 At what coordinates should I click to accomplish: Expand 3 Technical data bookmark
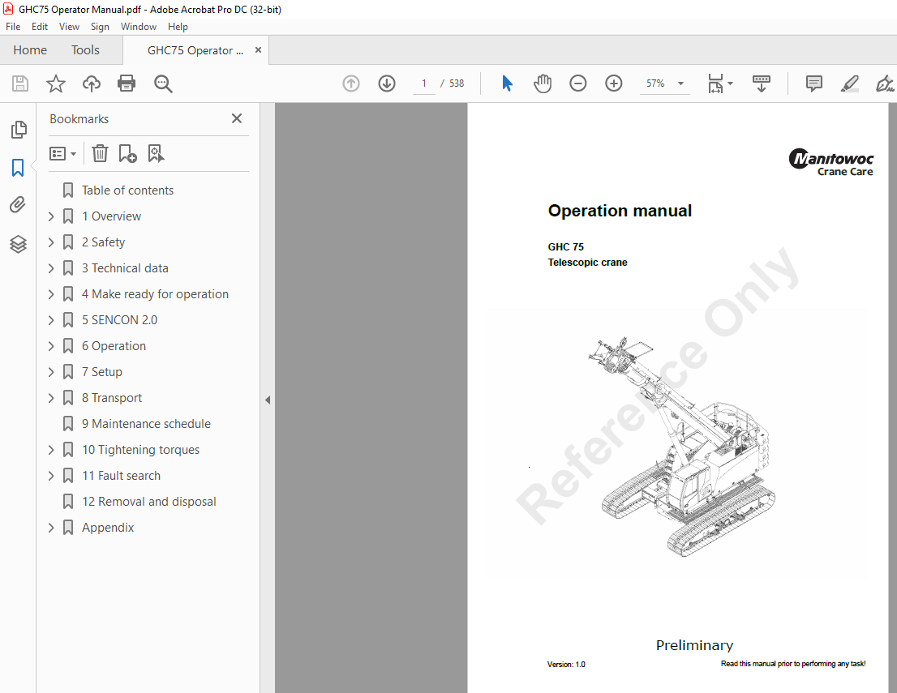pyautogui.click(x=51, y=268)
